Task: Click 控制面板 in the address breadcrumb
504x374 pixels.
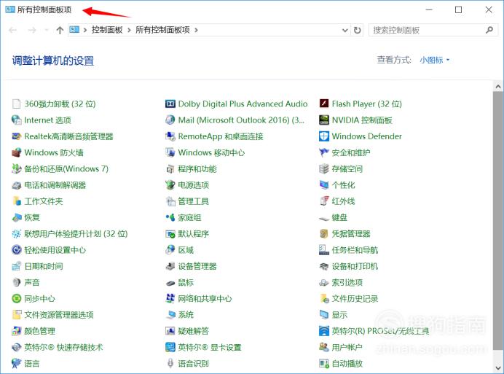Action: tap(107, 30)
